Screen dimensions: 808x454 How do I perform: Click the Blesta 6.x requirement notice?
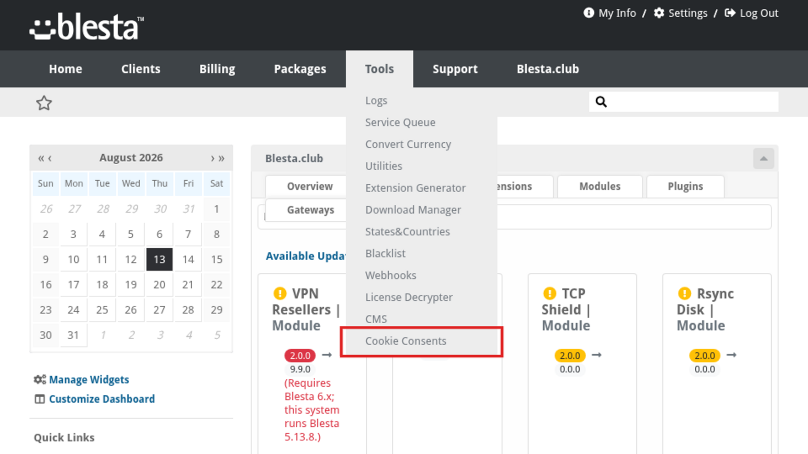coord(312,410)
